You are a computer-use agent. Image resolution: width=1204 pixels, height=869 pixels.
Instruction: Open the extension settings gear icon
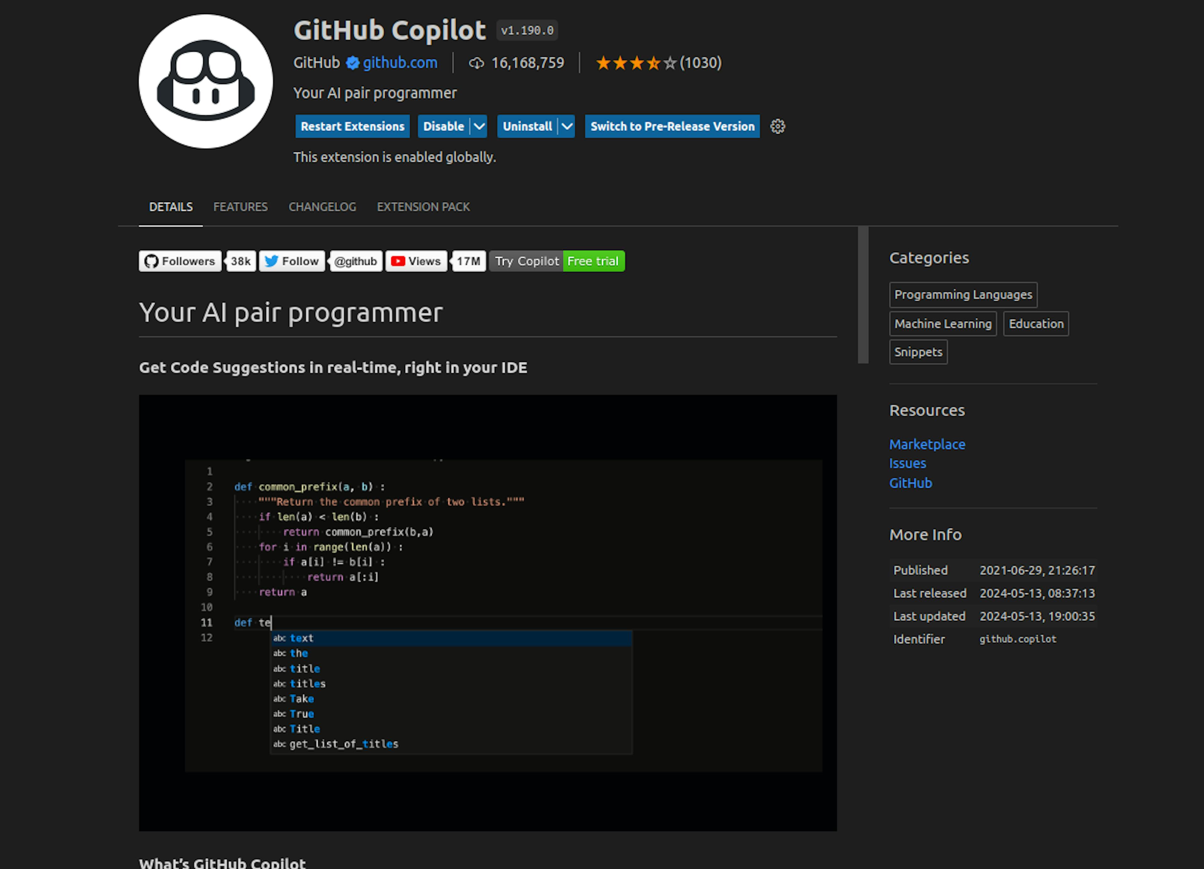tap(777, 126)
